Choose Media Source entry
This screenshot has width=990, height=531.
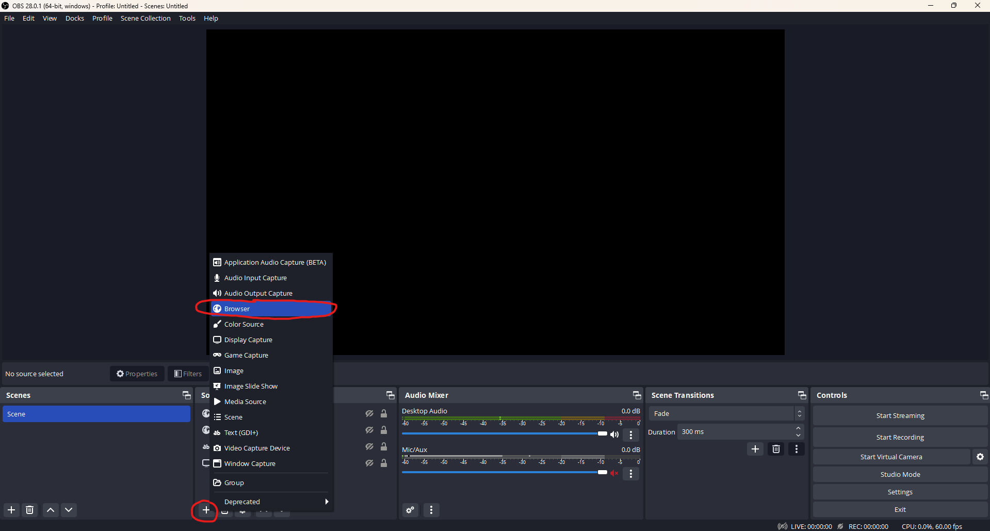(x=270, y=401)
